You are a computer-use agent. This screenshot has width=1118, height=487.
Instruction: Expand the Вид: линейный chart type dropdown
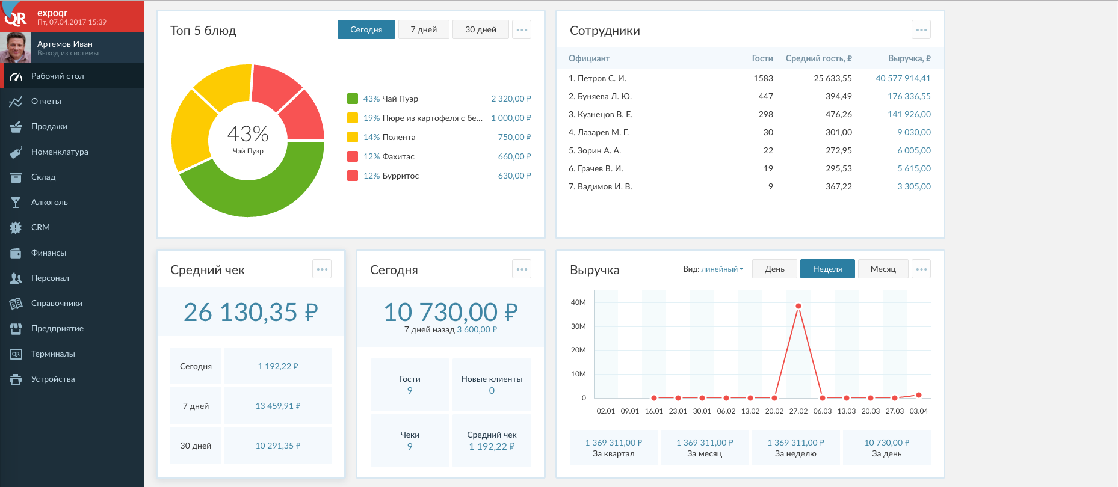pos(722,269)
